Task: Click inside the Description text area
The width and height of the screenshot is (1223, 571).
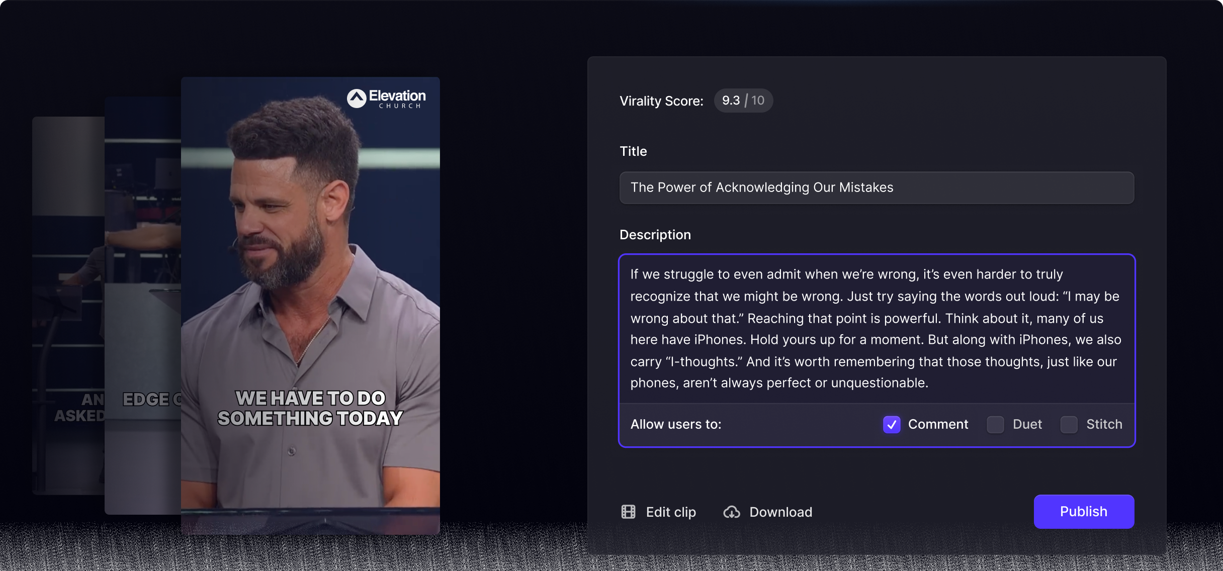Action: pos(877,328)
